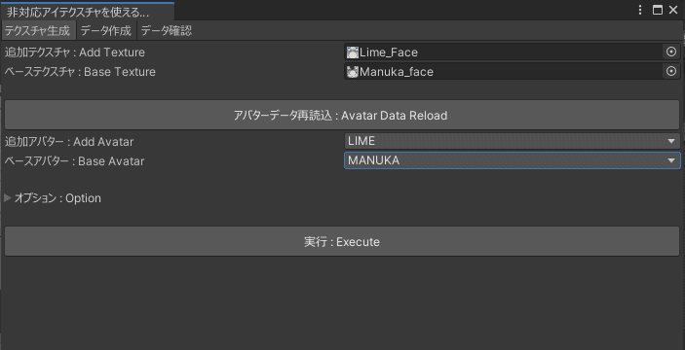Open the Add Avatar LIME dropdown
Viewport: 685px width, 350px height.
[x=512, y=141]
